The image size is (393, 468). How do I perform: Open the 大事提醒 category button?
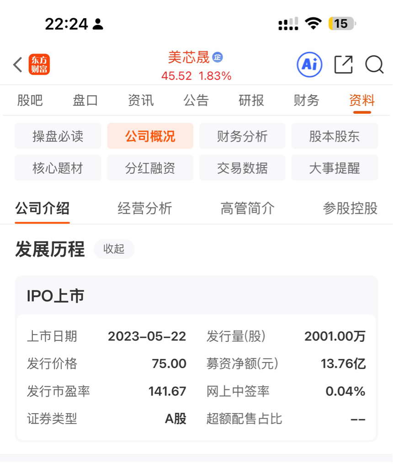335,168
